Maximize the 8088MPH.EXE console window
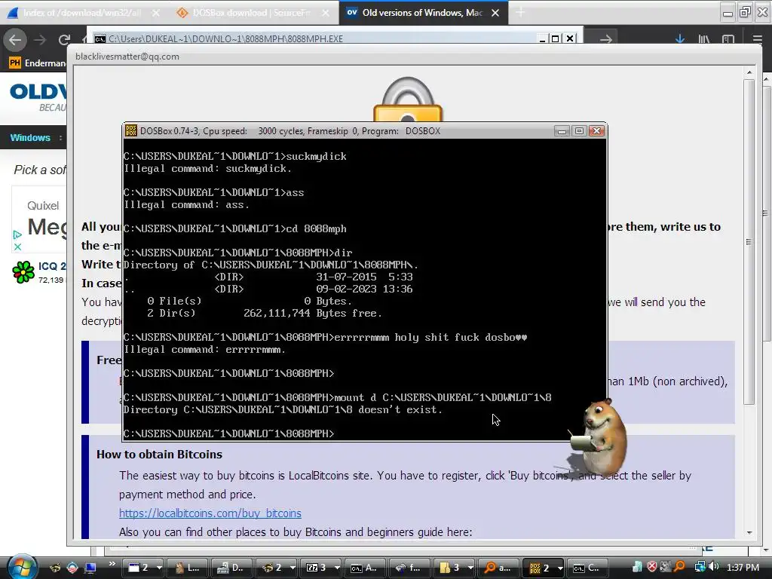 (556, 38)
